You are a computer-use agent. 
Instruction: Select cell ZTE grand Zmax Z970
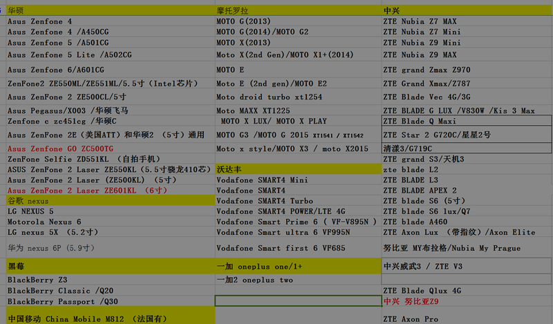tap(467, 70)
